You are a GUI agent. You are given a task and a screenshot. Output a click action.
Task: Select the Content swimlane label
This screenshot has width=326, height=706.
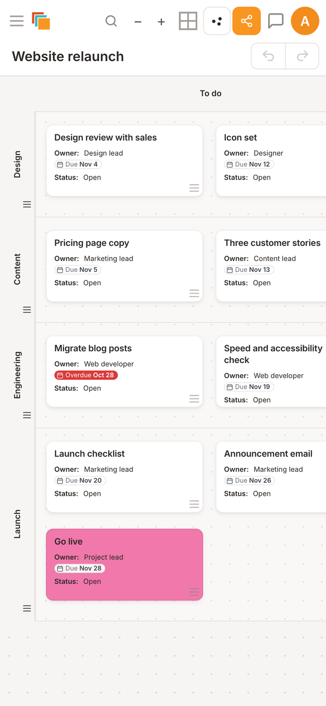(x=17, y=269)
